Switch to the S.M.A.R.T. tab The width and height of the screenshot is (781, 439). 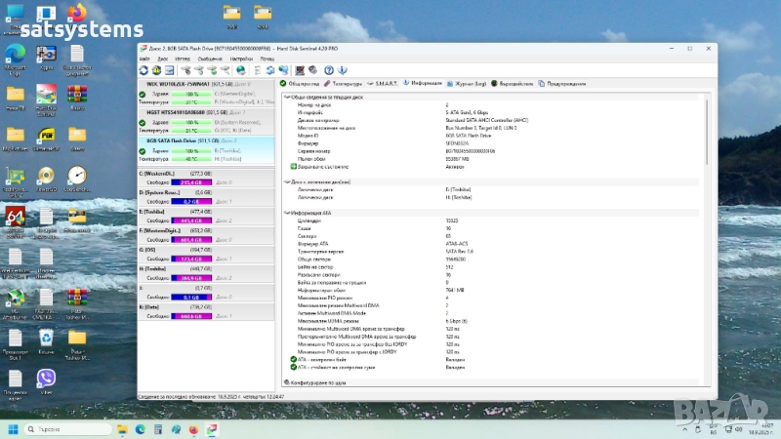(x=385, y=84)
